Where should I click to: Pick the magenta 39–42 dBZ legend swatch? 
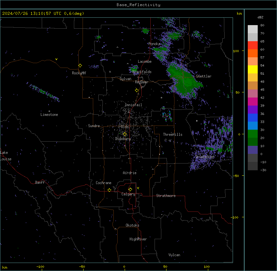(x=253, y=102)
